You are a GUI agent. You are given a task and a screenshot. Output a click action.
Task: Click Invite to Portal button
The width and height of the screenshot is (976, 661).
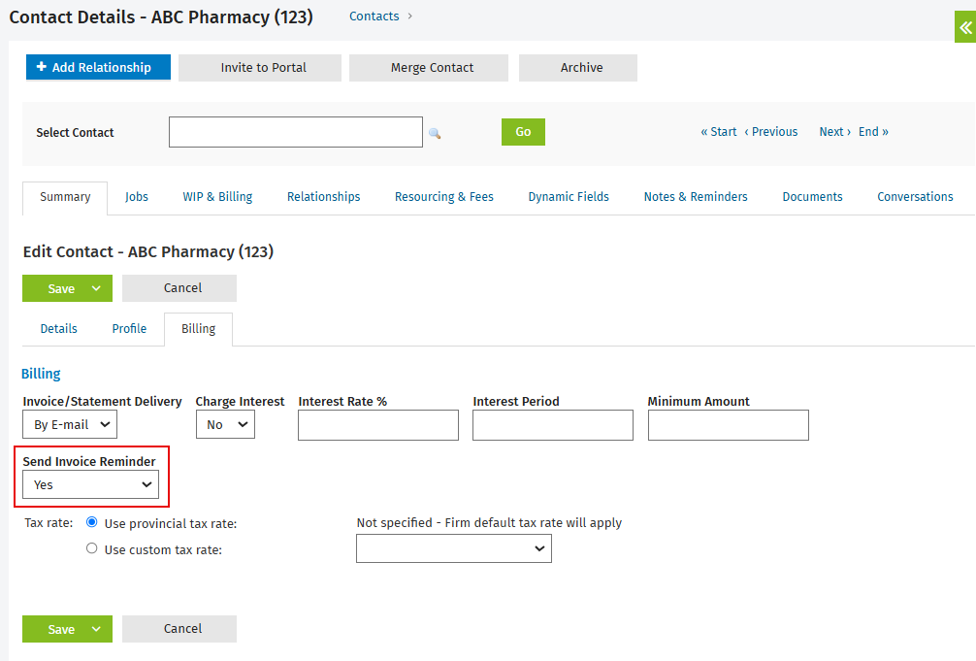(x=260, y=67)
